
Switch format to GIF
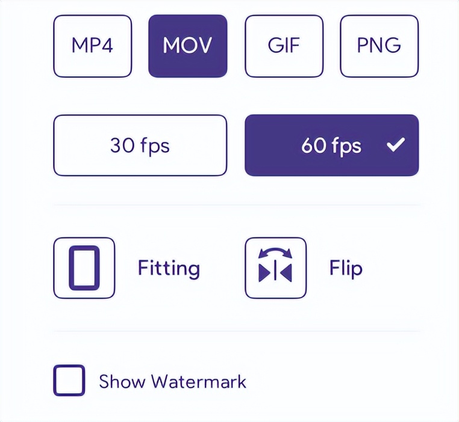pyautogui.click(x=284, y=46)
